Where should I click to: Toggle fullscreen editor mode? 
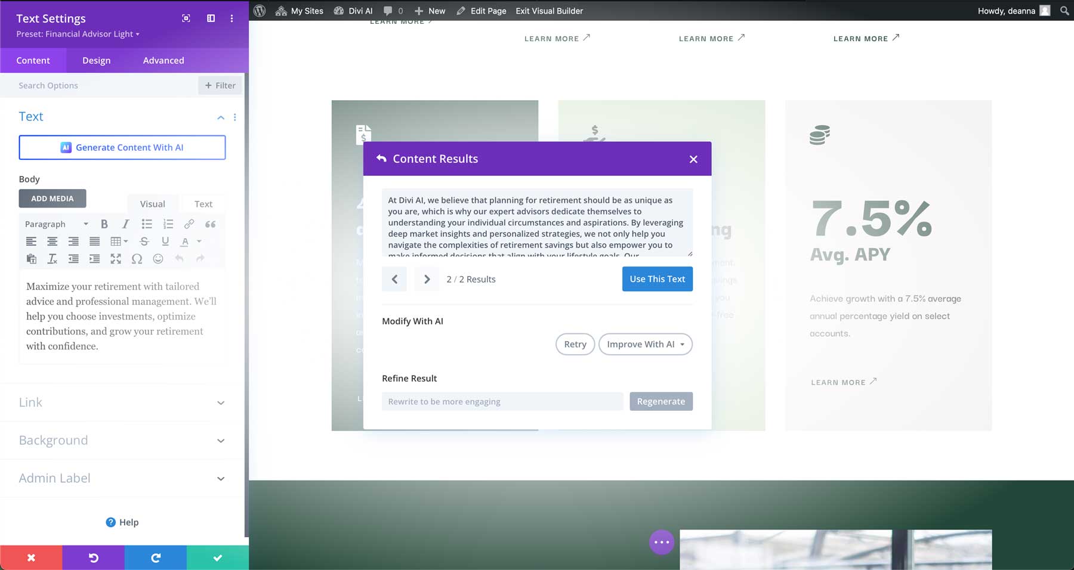(x=116, y=259)
